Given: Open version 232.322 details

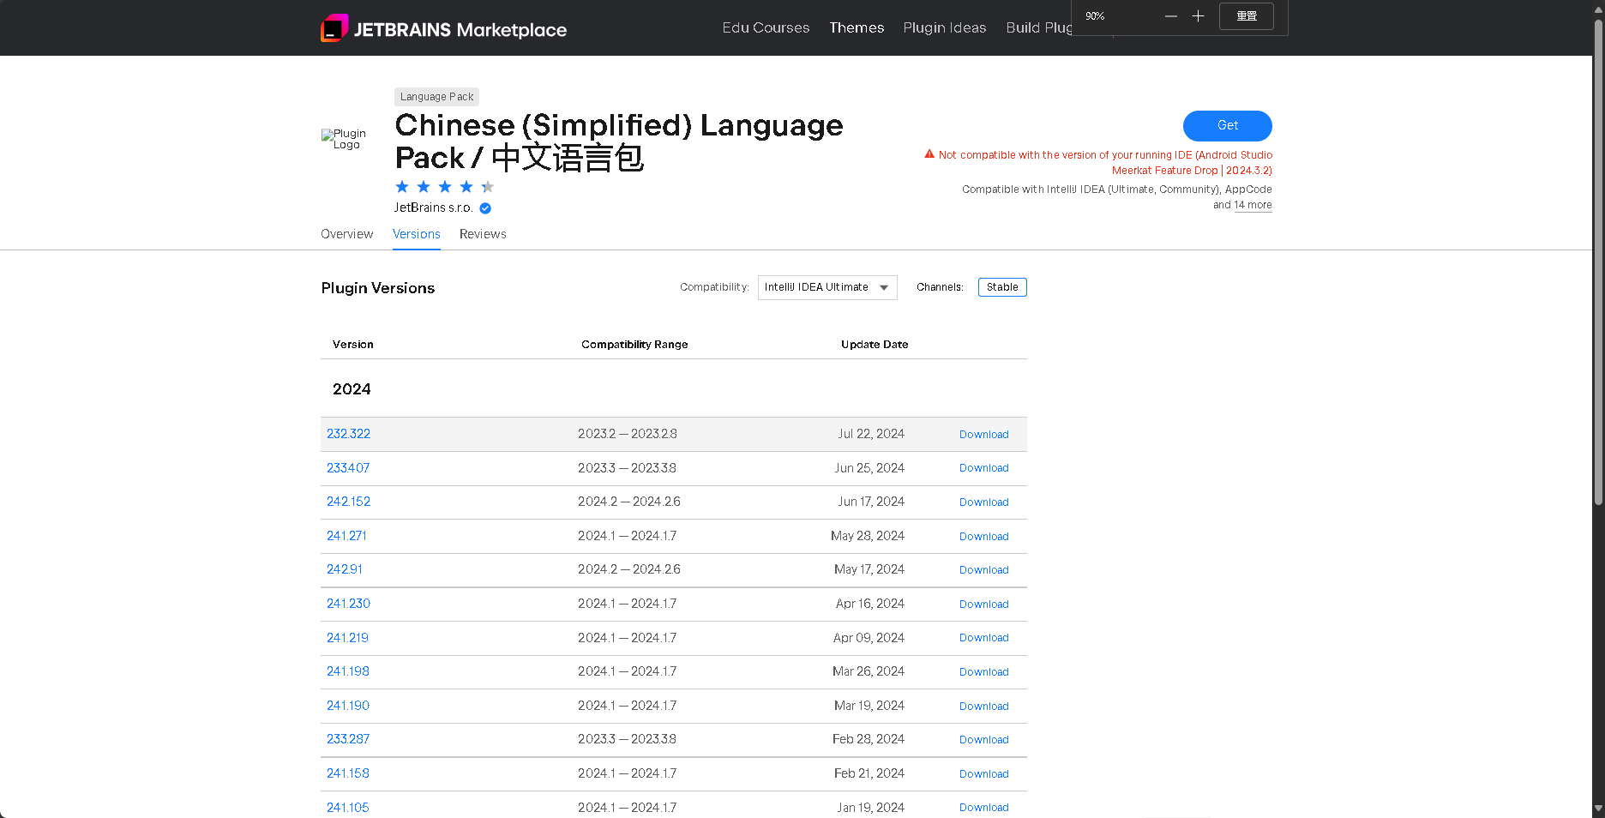Looking at the screenshot, I should (348, 434).
